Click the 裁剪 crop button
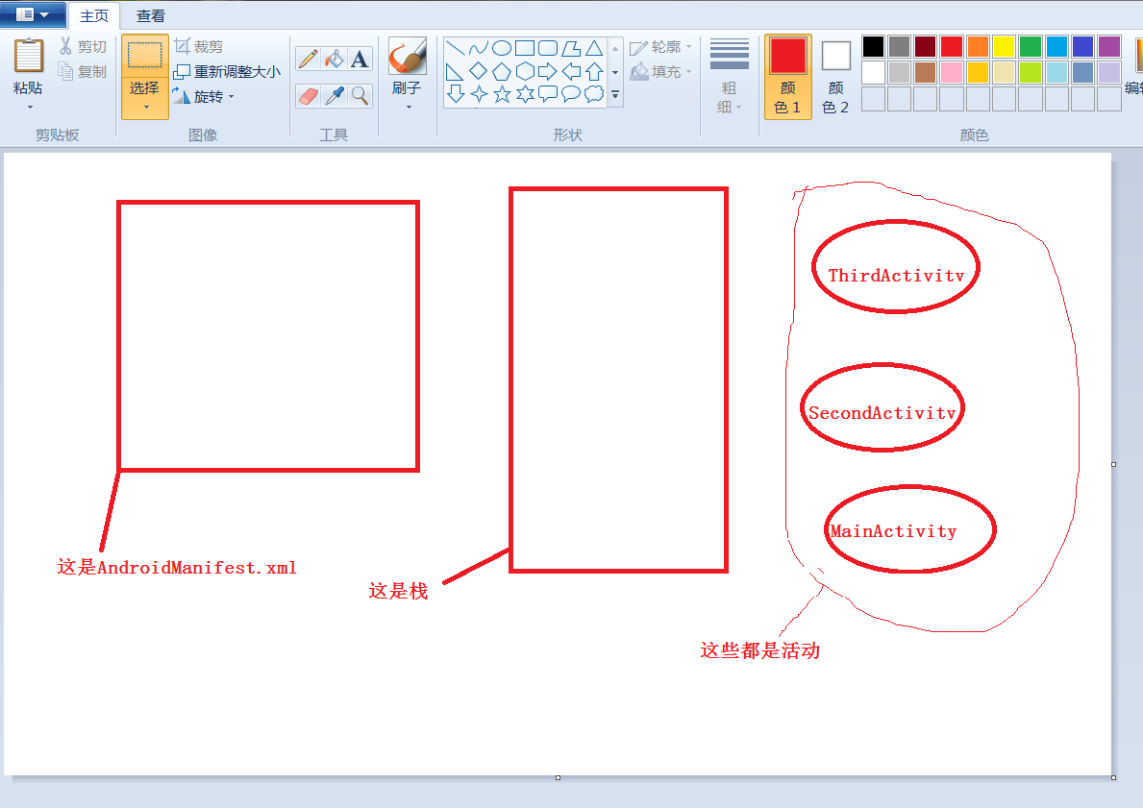 pos(198,47)
